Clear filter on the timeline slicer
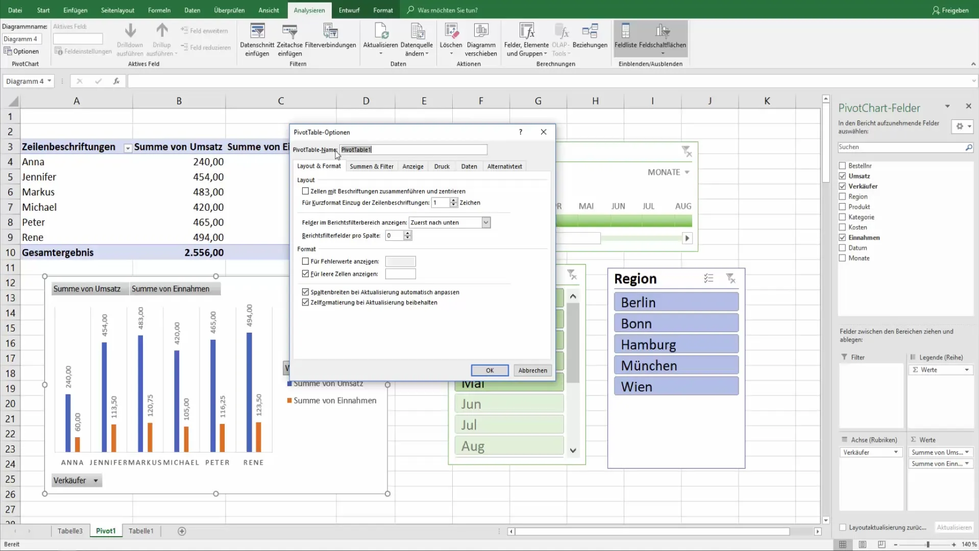The height and width of the screenshot is (551, 979). point(687,151)
